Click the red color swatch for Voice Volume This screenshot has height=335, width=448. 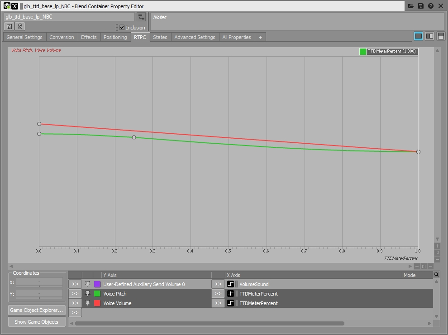pos(97,303)
